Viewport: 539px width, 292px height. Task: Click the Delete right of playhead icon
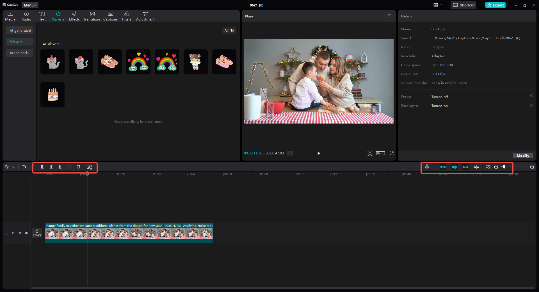click(60, 167)
